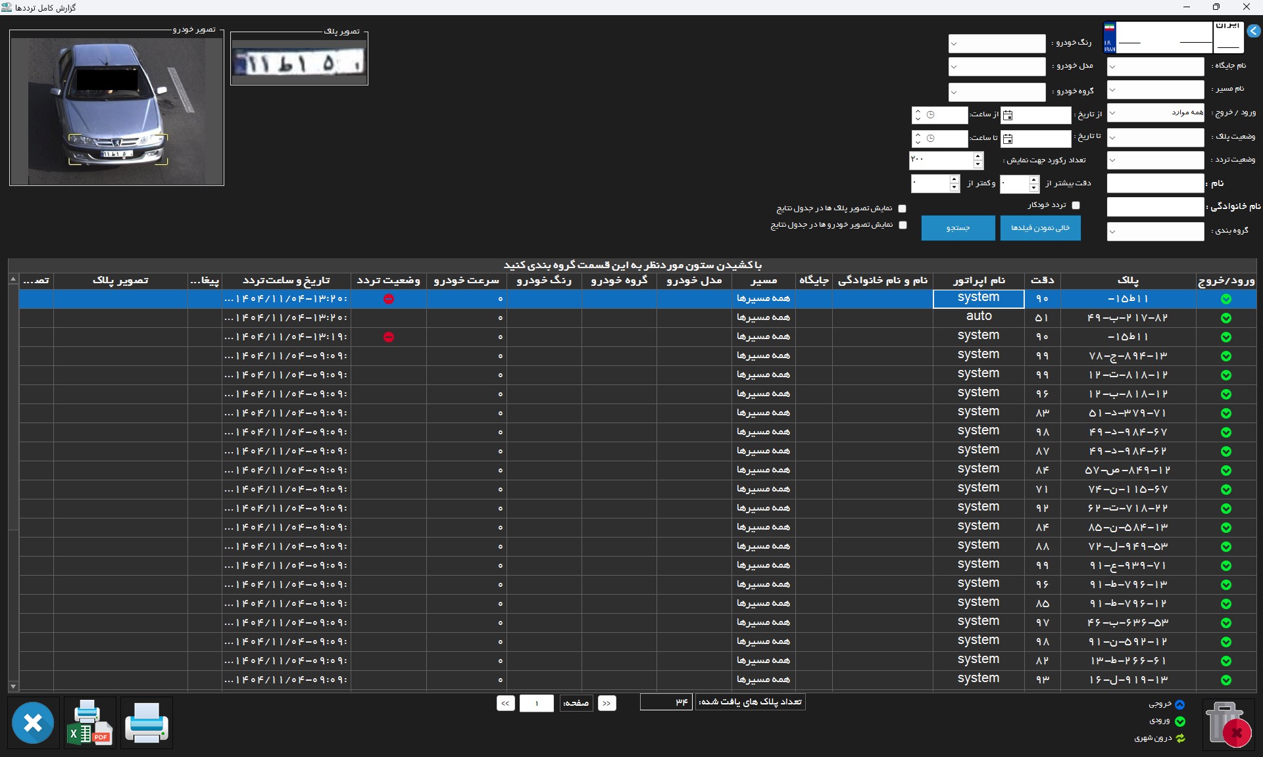Export report via Excel/PDF icon

click(x=90, y=723)
